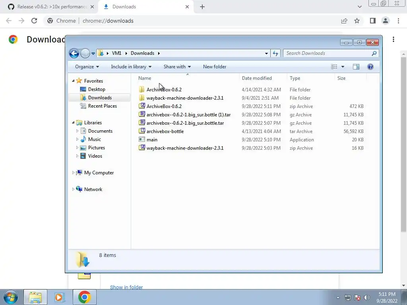
Task: Click Show in folder link in Chrome
Action: [x=126, y=287]
